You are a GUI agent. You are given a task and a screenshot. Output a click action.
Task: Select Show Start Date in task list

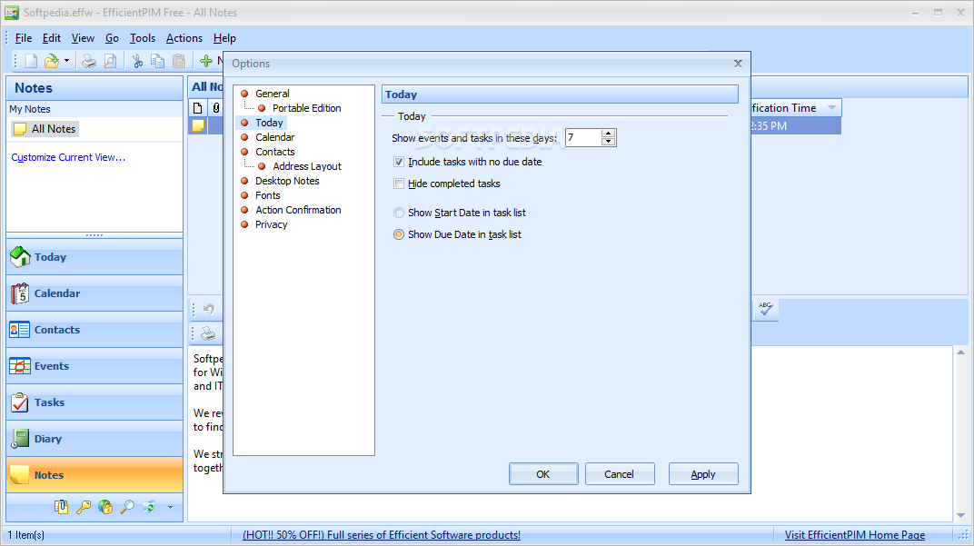(x=399, y=213)
